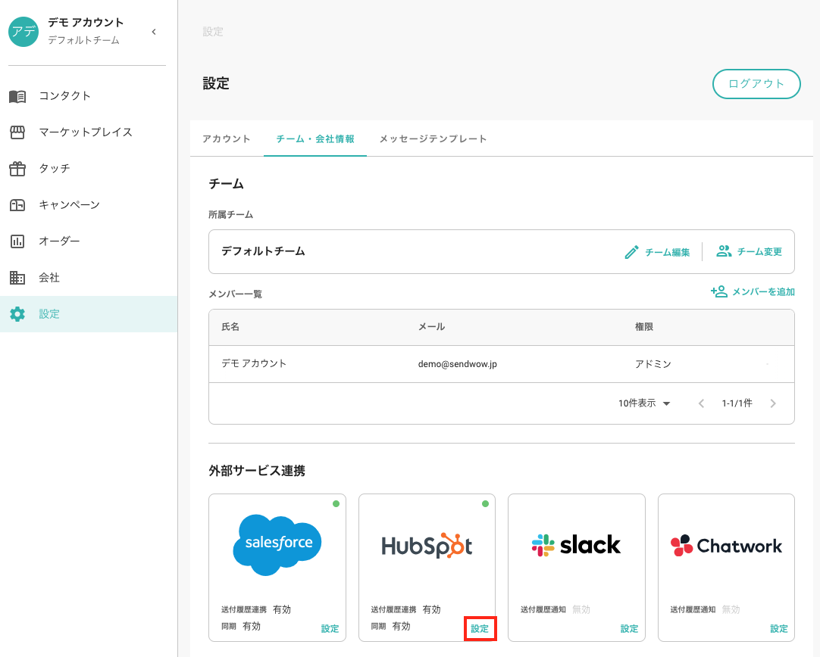Open コンタクト menu item
The height and width of the screenshot is (657, 820).
click(x=89, y=96)
